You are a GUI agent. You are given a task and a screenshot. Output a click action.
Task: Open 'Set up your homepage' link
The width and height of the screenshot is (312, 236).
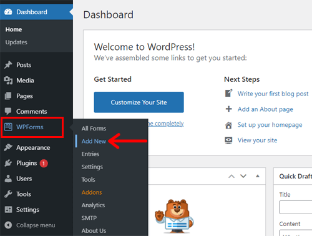click(270, 125)
